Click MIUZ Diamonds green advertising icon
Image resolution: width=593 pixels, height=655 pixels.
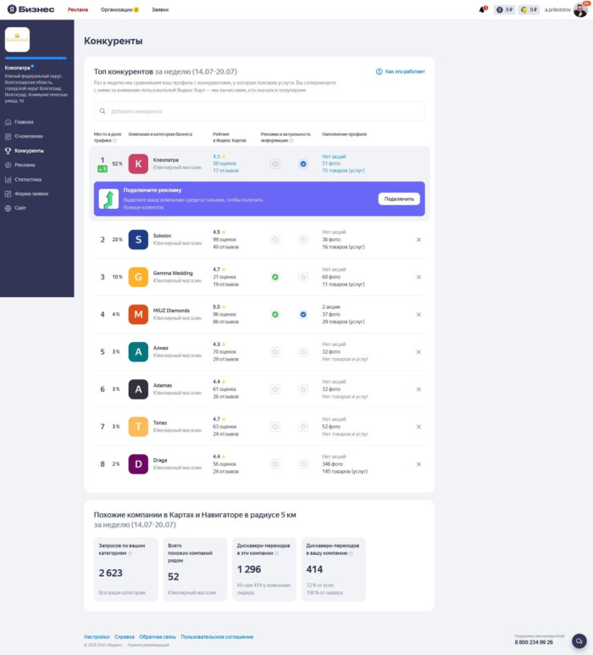274,315
